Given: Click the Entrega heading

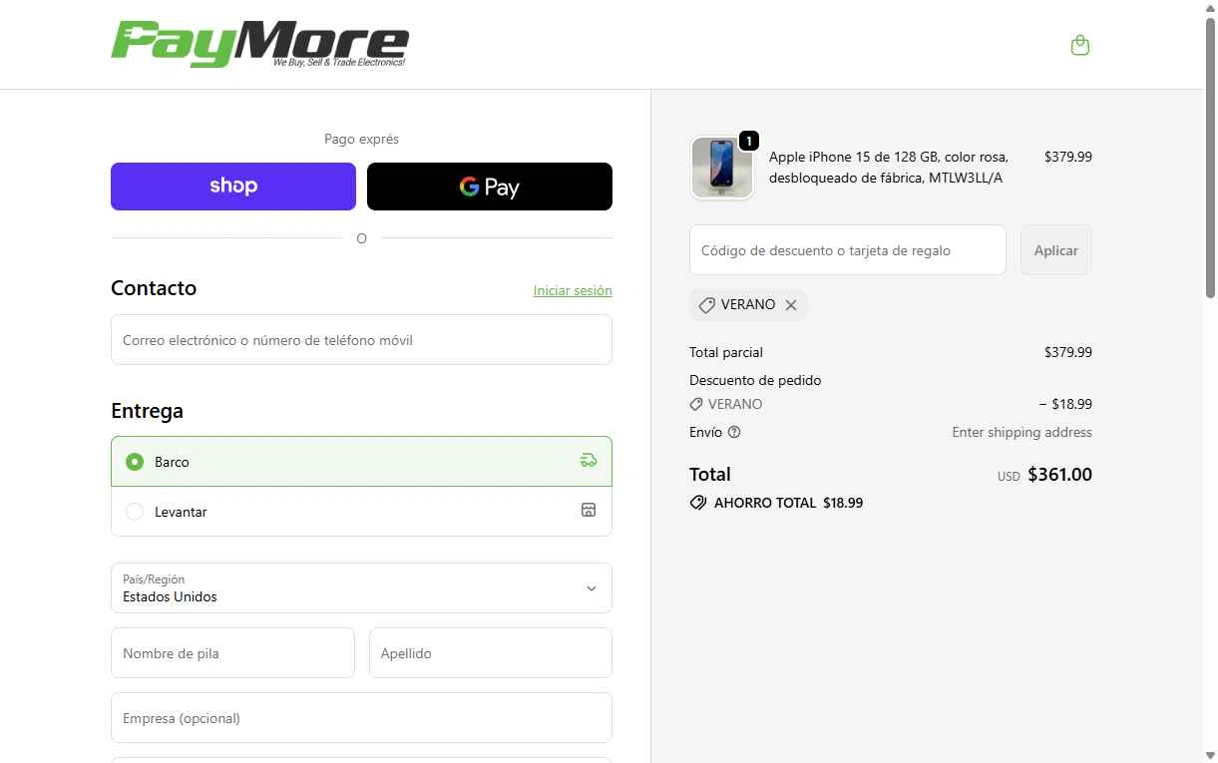Looking at the screenshot, I should (x=147, y=411).
